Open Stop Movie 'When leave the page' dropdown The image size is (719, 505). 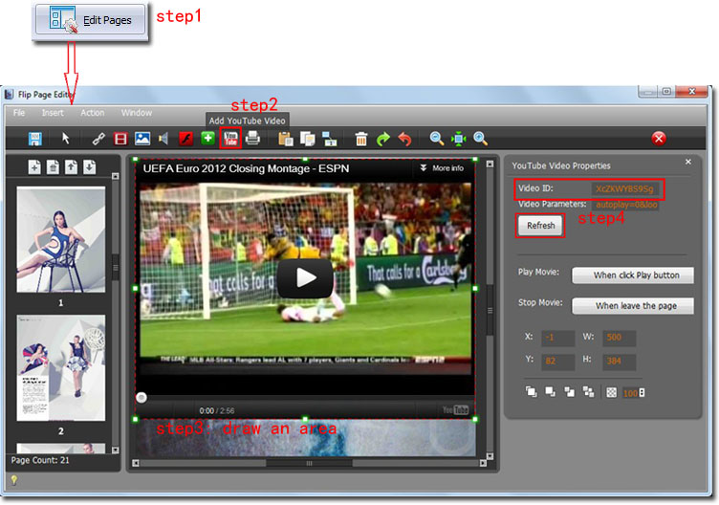633,305
